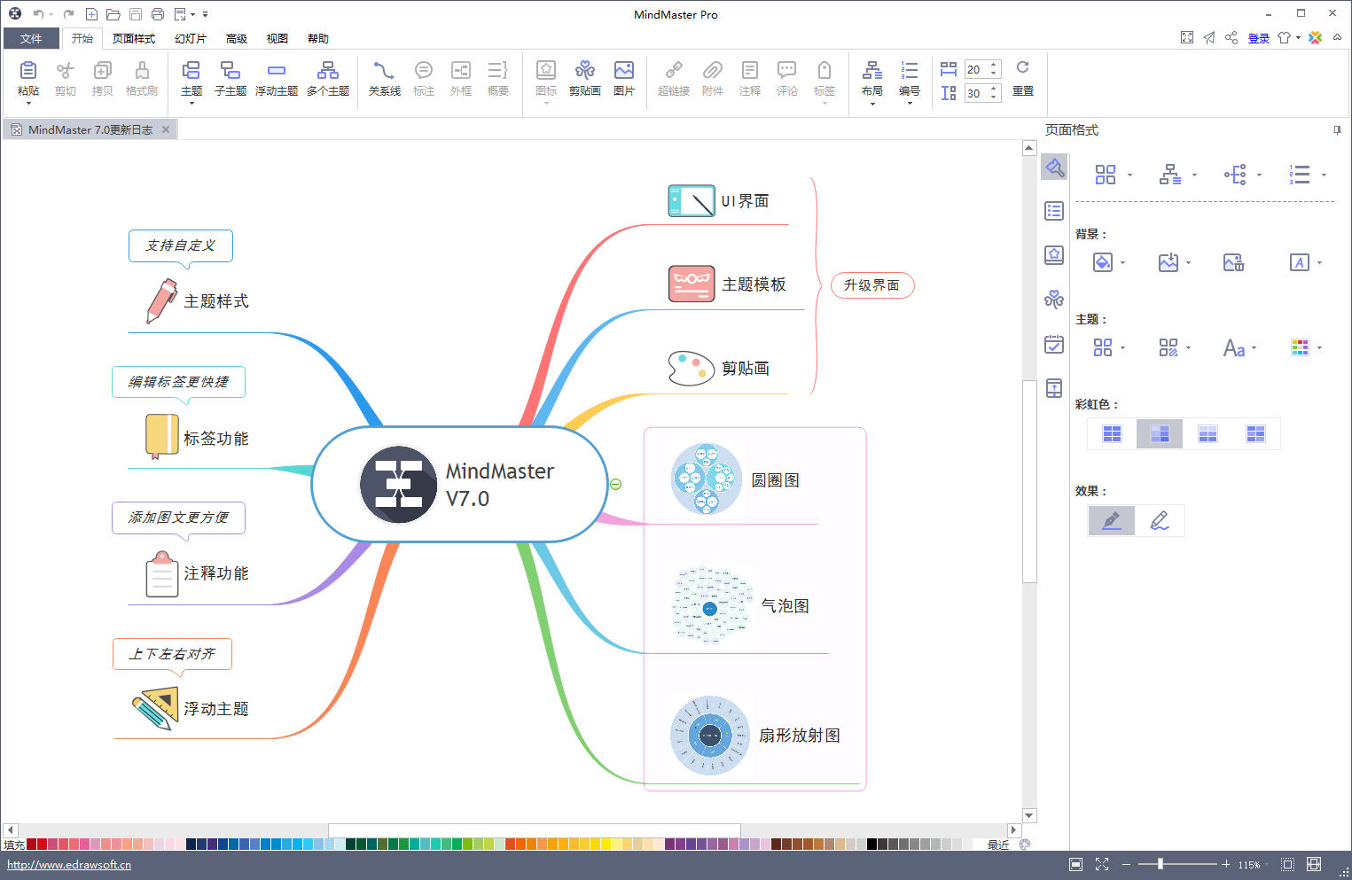Select the highlighted second rainbow option

point(1160,433)
